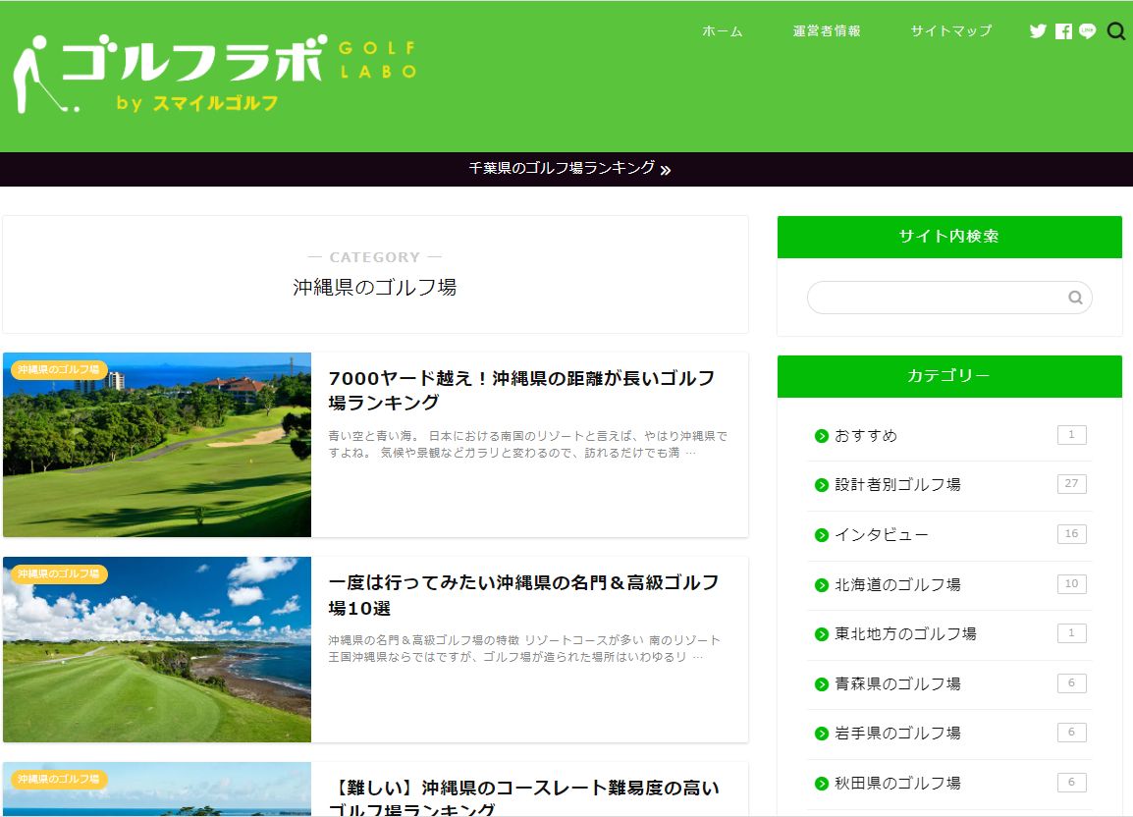Image resolution: width=1133 pixels, height=817 pixels.
Task: Click the green arrow icon beside 東北地方のゴルフ場
Action: point(821,634)
